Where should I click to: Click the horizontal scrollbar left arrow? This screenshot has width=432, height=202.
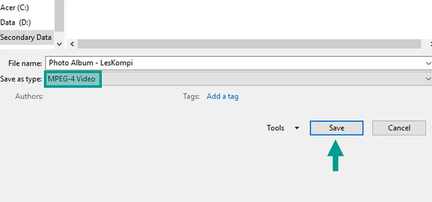coord(72,44)
